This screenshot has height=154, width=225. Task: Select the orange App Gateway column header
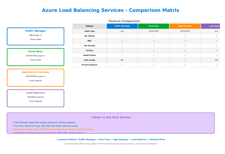(x=185, y=26)
